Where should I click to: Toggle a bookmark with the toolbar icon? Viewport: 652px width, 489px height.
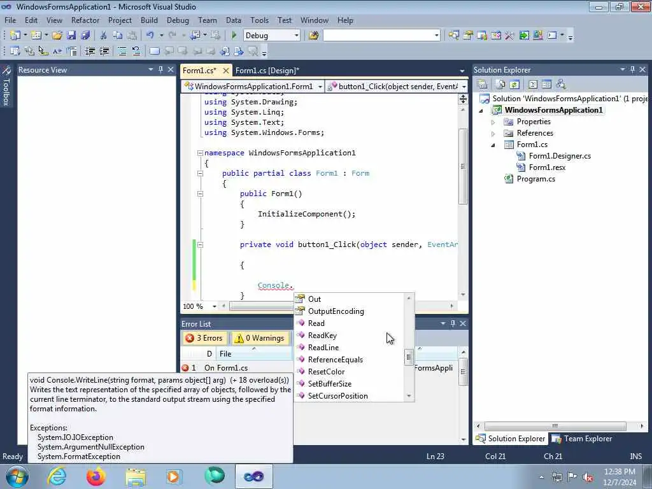[x=154, y=51]
